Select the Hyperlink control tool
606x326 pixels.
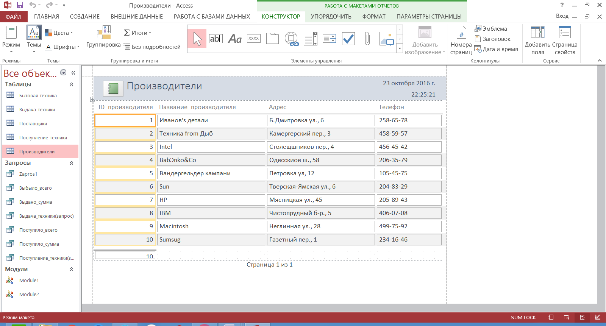click(292, 39)
